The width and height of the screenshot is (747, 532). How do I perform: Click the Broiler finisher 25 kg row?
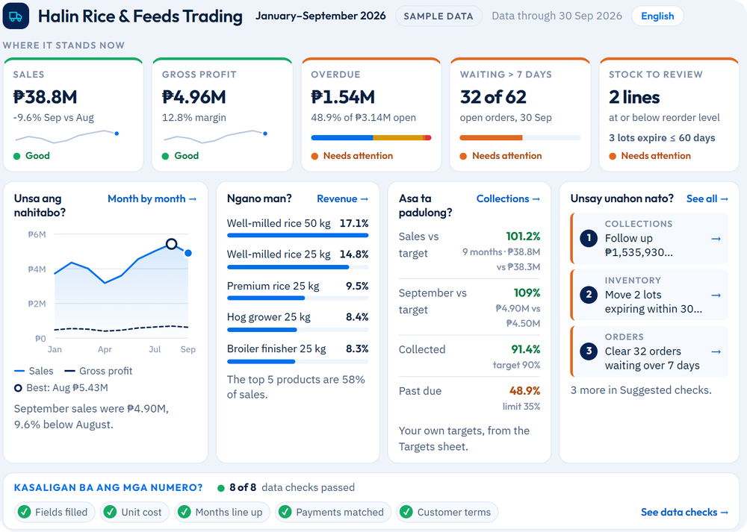(298, 354)
